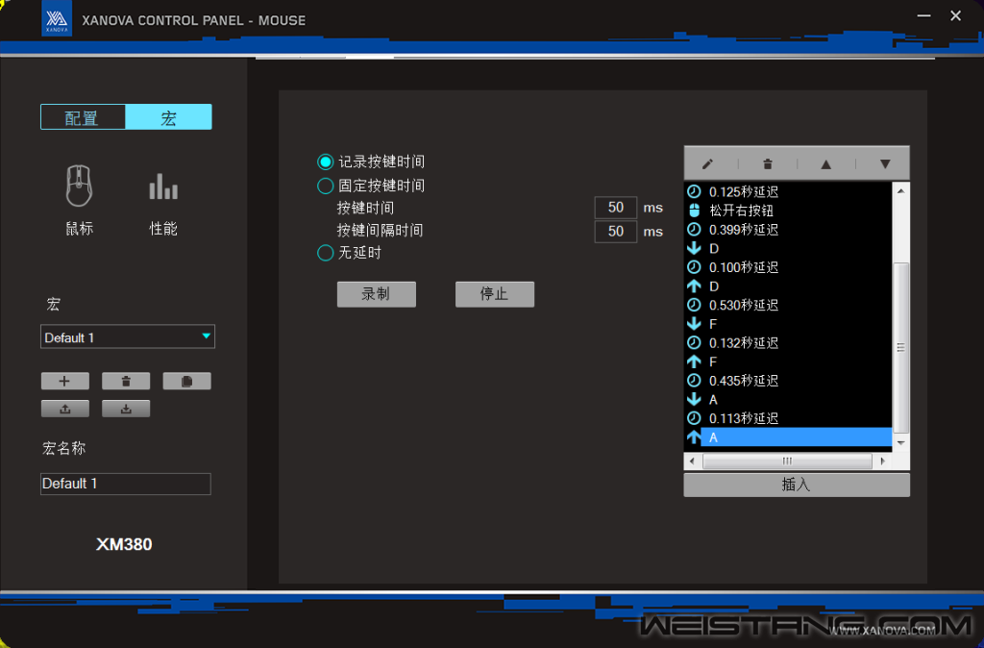Screen dimensions: 984x648
Task: Click the 宏名称 Default 1 text field
Action: pos(126,484)
